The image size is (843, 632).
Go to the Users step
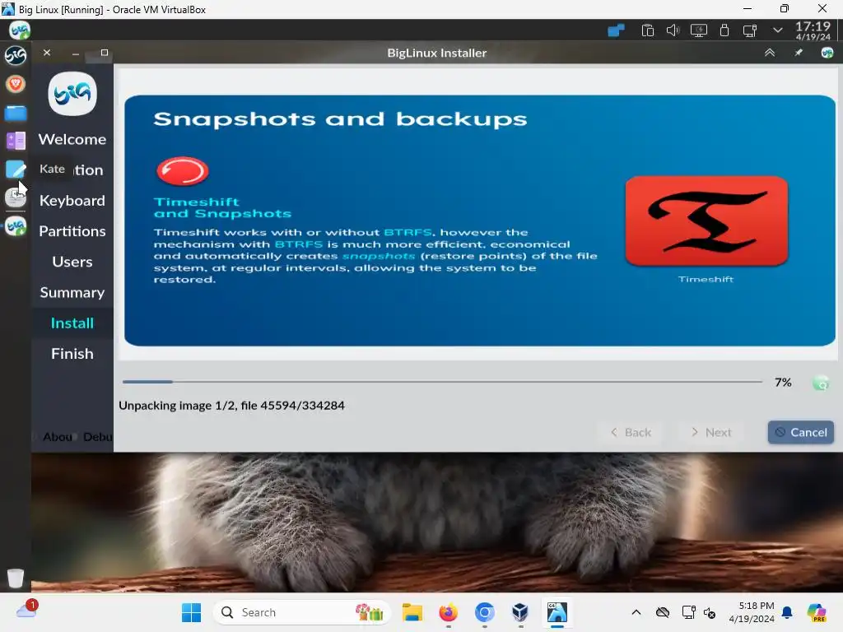pyautogui.click(x=72, y=262)
